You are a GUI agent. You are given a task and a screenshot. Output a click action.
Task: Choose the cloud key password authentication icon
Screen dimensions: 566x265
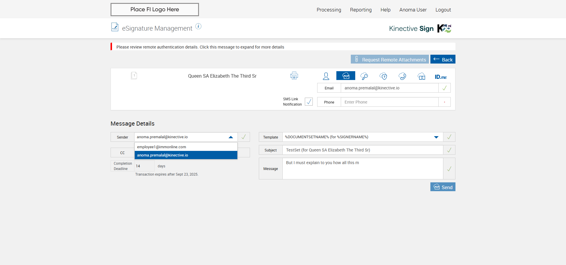364,76
